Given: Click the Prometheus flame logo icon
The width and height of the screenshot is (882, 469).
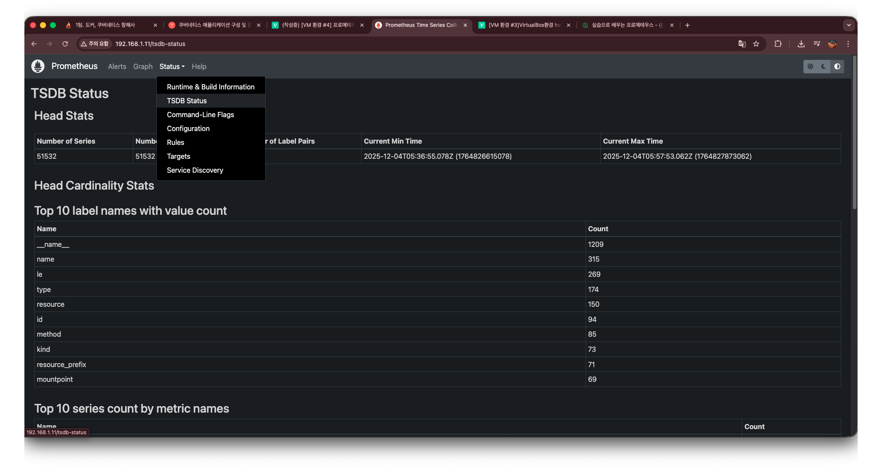Looking at the screenshot, I should (38, 66).
